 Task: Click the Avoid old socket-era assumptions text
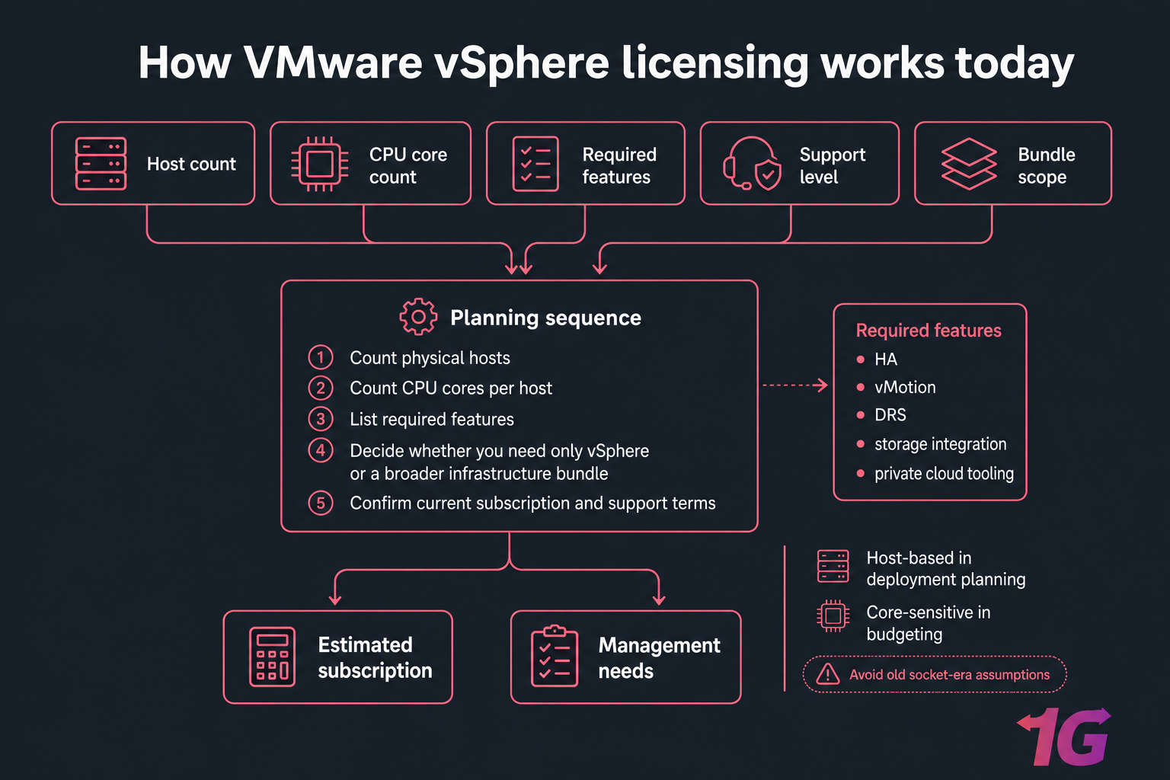tap(949, 675)
